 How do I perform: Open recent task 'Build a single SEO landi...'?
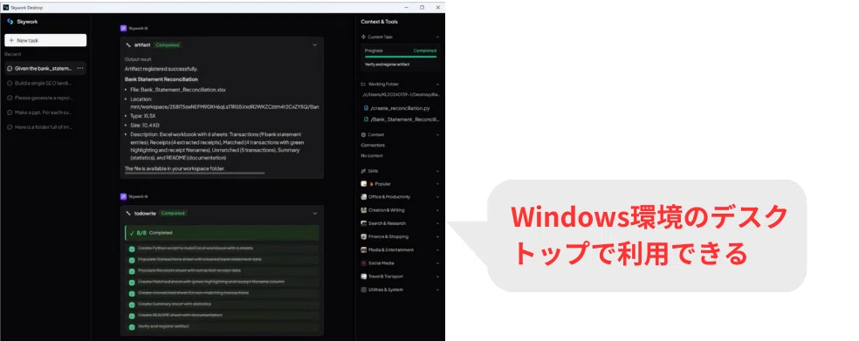(45, 83)
